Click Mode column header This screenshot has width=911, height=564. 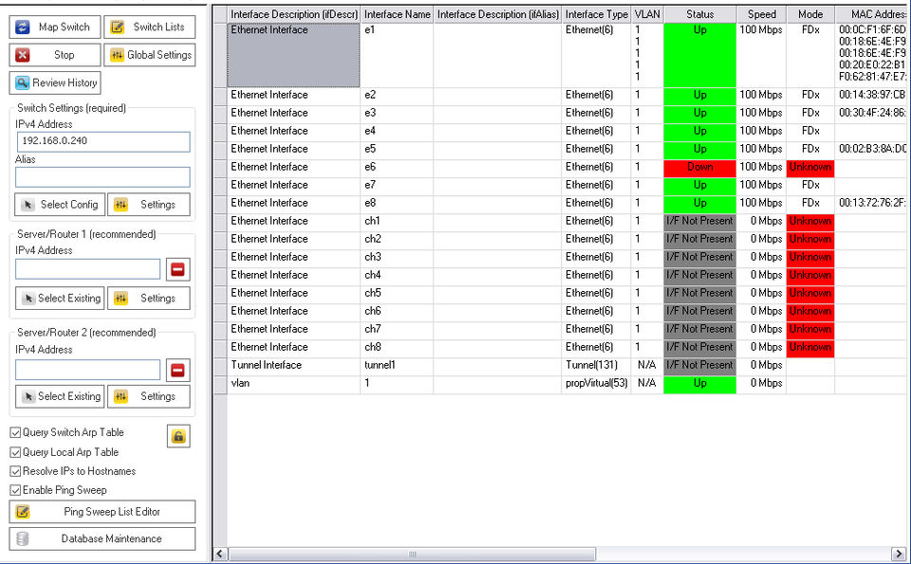[810, 14]
